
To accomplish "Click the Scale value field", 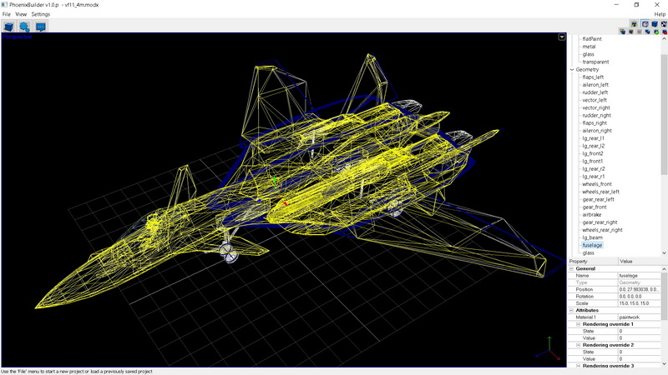I will point(640,303).
